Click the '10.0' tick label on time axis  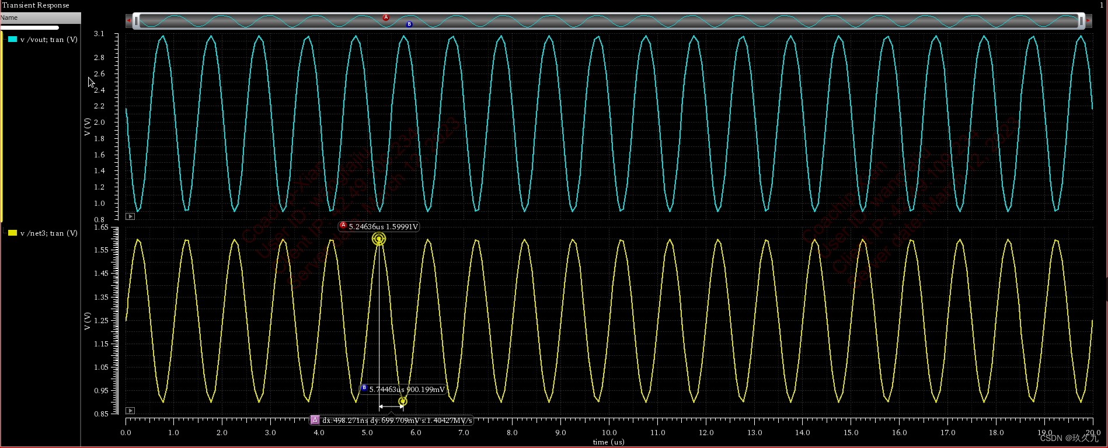tap(609, 433)
